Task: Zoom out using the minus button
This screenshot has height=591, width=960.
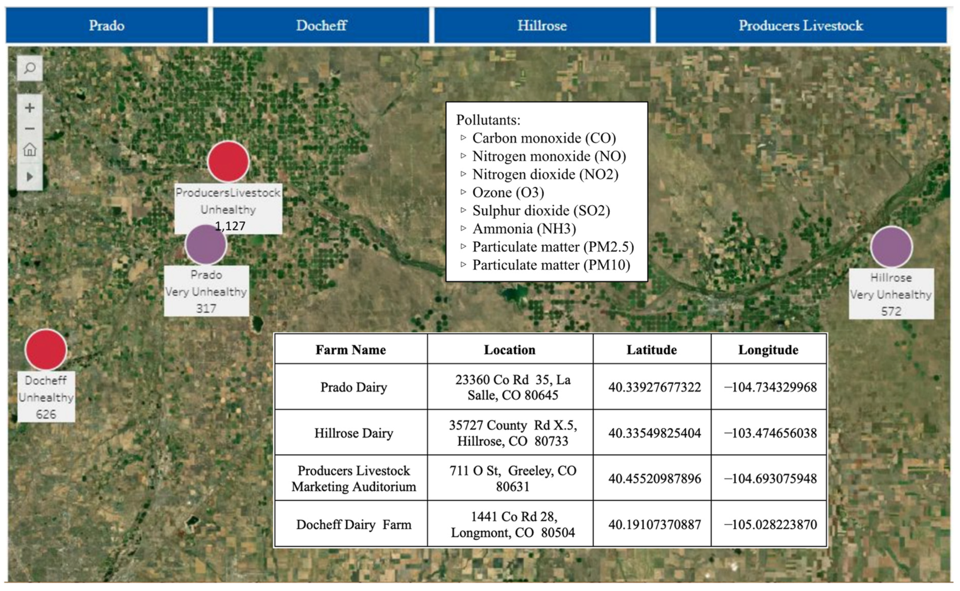Action: click(x=30, y=128)
